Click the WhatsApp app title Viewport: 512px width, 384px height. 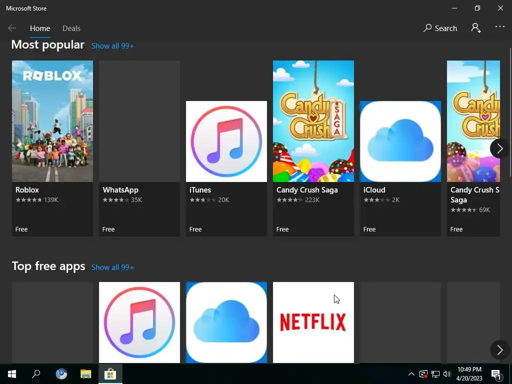click(x=120, y=190)
